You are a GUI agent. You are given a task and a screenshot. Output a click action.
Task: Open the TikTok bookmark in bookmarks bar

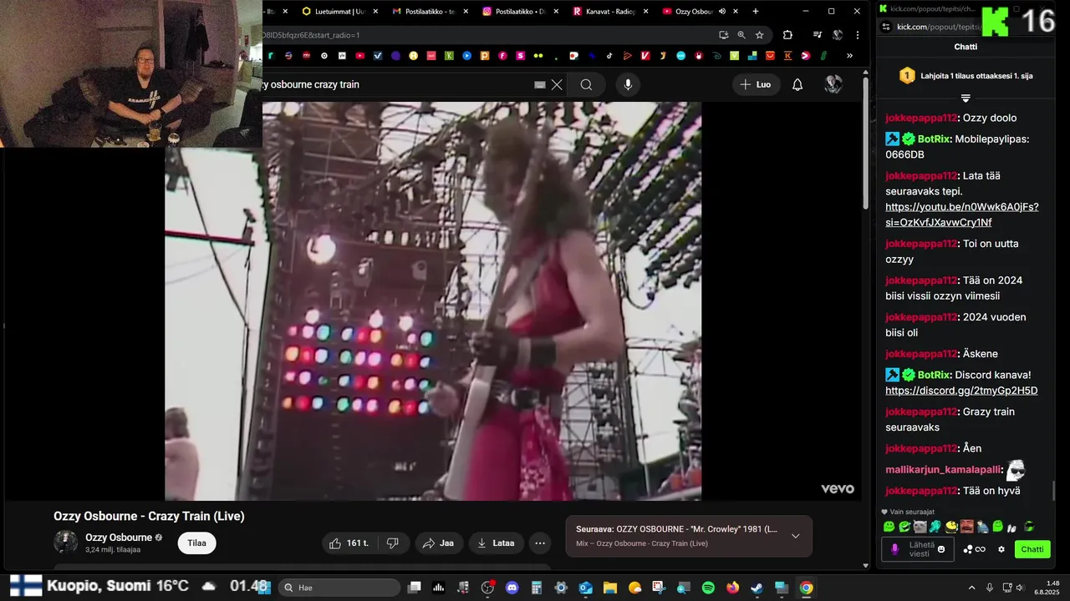609,56
